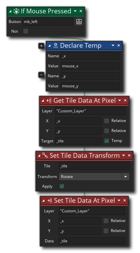Close the If Mouse Pressed node
Screen dimensions: 140x253
(81, 11)
